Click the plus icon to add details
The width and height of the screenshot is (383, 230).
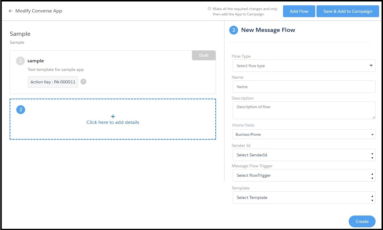113,116
